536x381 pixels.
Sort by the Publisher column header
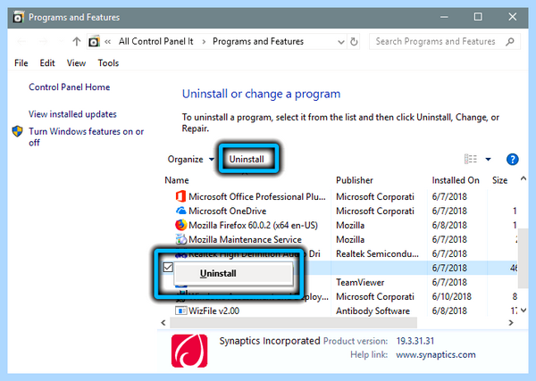pos(354,180)
